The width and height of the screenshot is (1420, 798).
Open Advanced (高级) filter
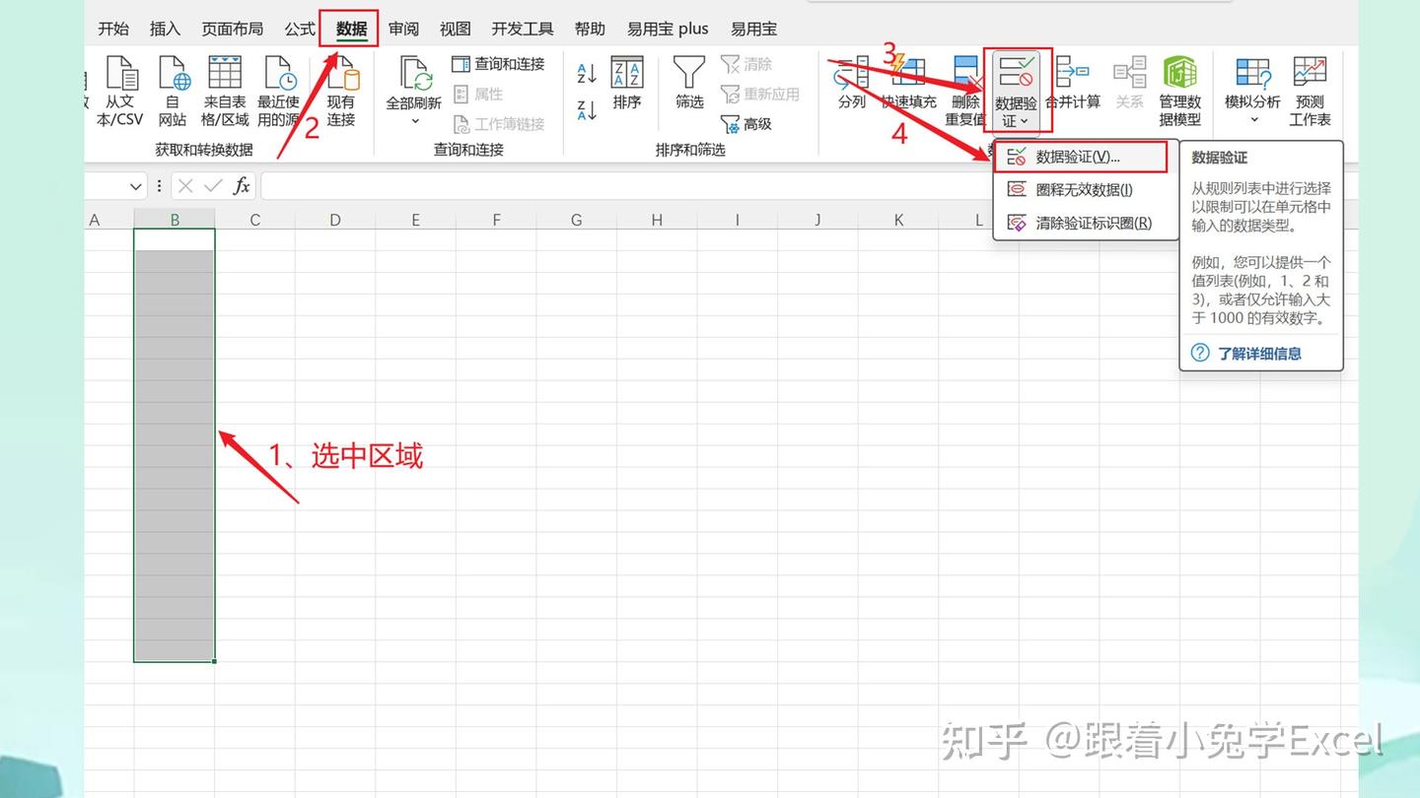tap(746, 124)
